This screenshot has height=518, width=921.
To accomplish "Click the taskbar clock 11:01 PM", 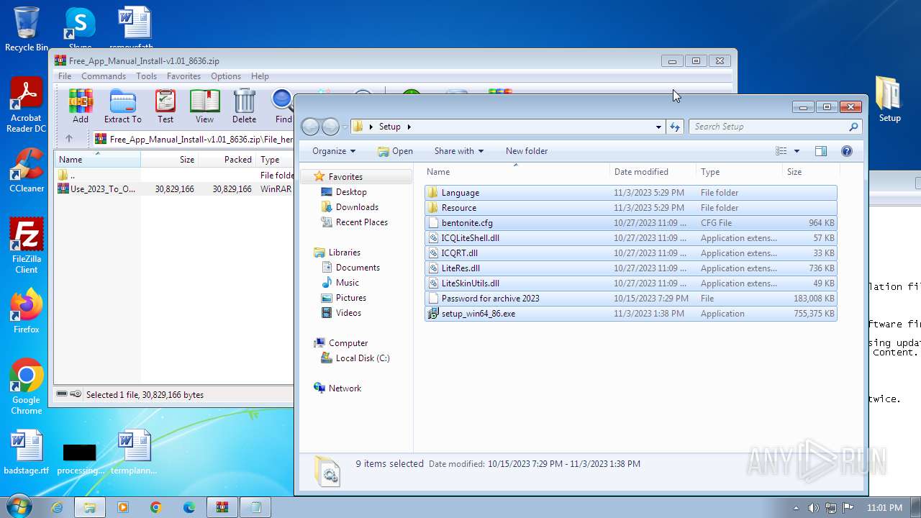I will coord(884,508).
